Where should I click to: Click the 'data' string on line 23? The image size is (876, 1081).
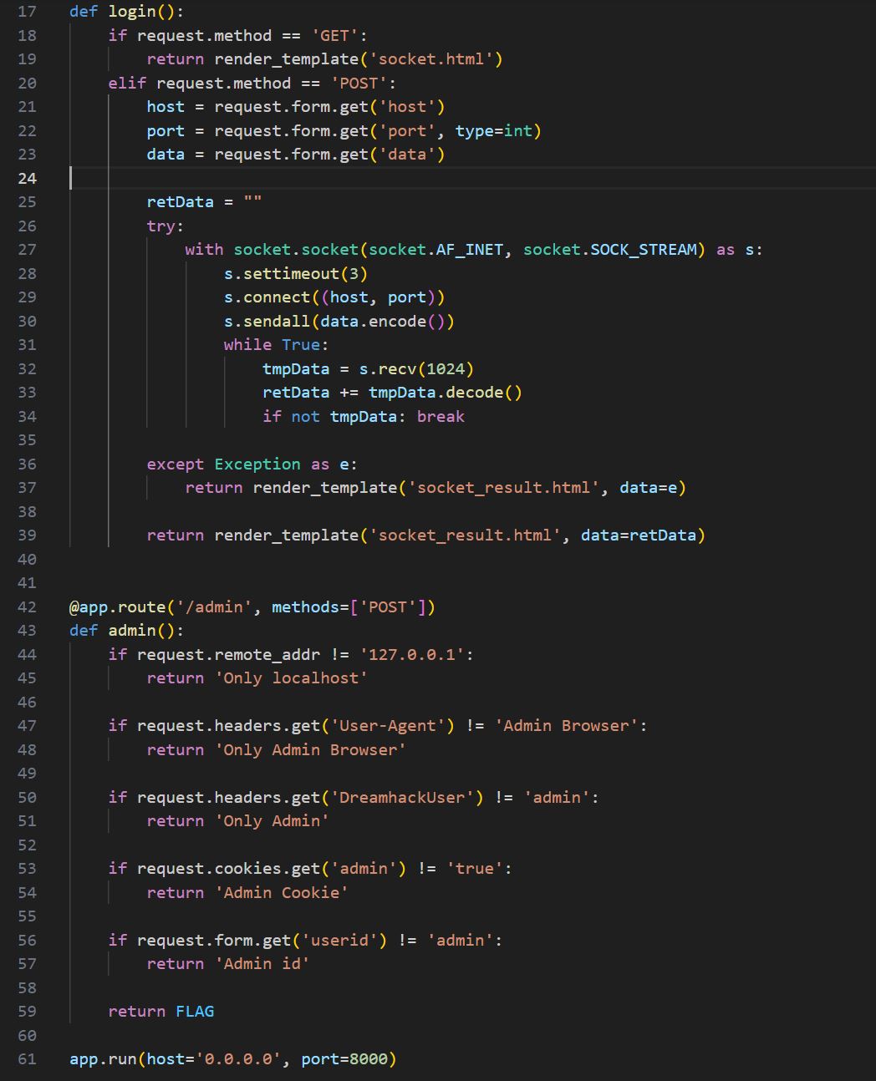pos(407,155)
